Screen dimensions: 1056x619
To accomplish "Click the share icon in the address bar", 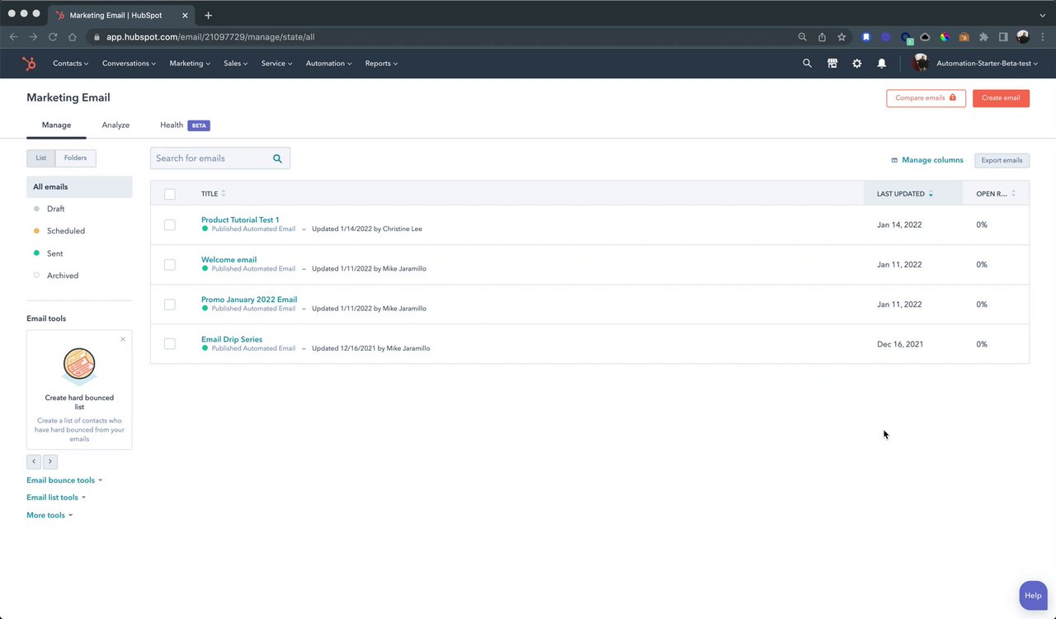I will pos(822,37).
